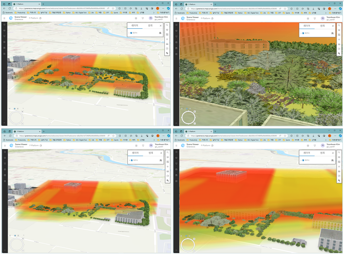
Task: Toggle the 대구시 layer checkbox in the top-right window
Action: (303, 33)
